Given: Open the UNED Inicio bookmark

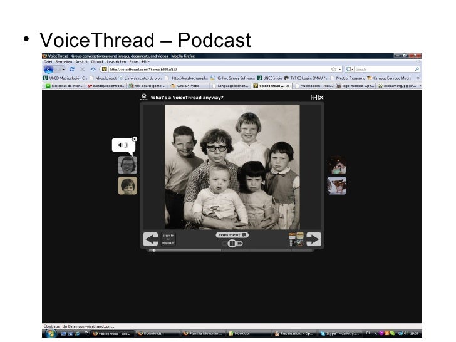Looking at the screenshot, I should pos(269,78).
